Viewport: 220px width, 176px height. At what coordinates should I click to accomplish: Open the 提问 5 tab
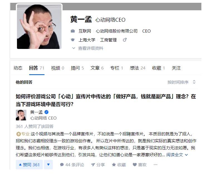77,68
